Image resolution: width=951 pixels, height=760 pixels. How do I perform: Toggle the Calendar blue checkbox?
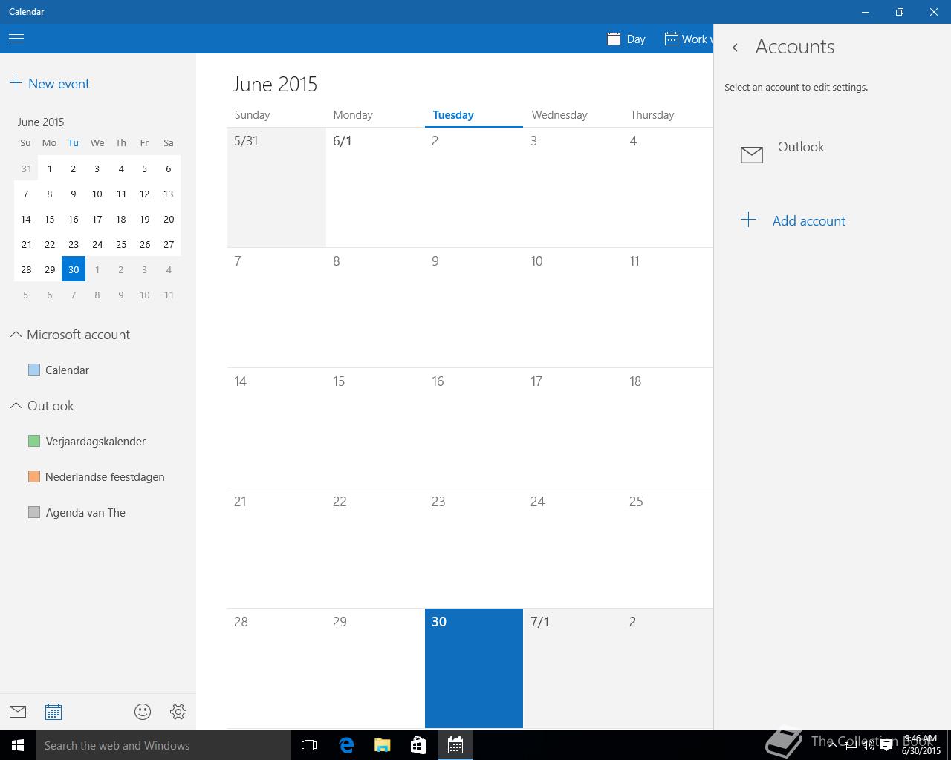[34, 370]
